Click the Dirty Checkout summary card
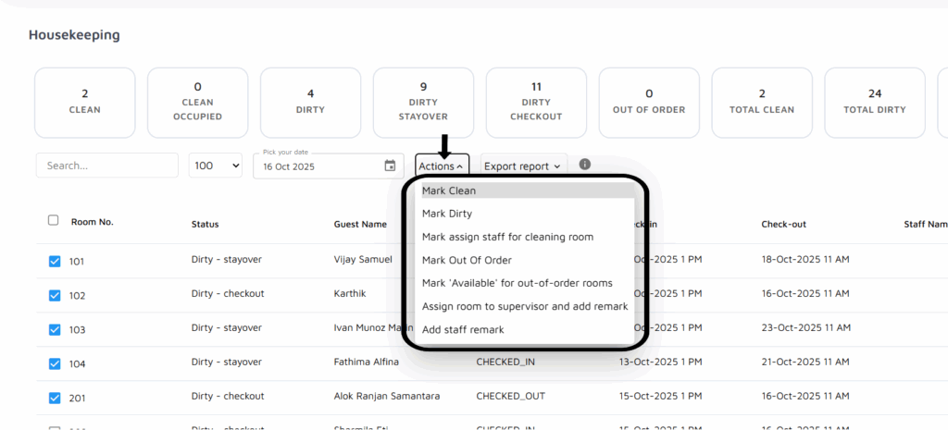 tap(536, 102)
